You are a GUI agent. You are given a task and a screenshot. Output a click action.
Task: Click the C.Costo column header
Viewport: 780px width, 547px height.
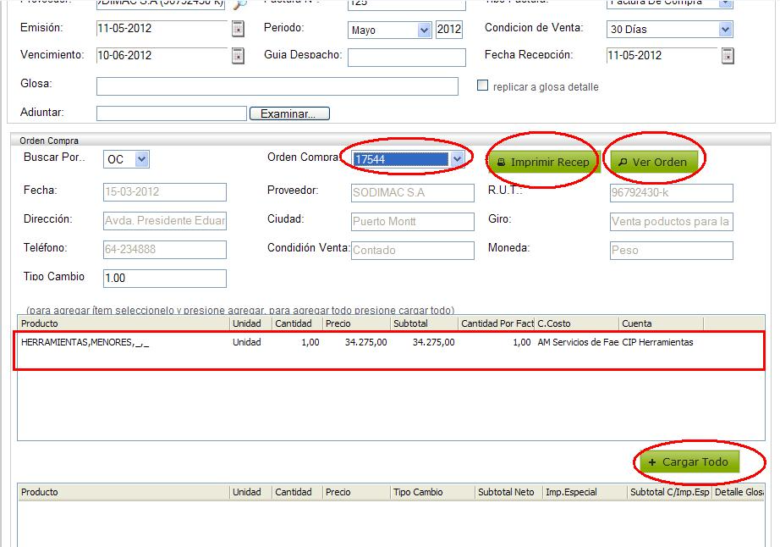point(577,323)
